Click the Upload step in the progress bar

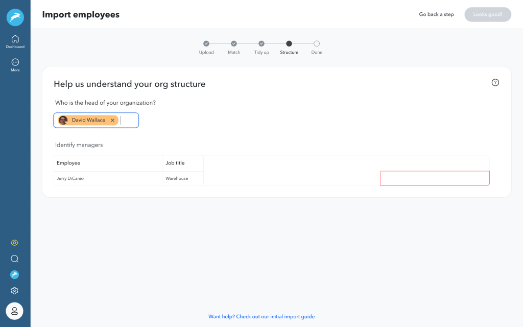pyautogui.click(x=206, y=44)
